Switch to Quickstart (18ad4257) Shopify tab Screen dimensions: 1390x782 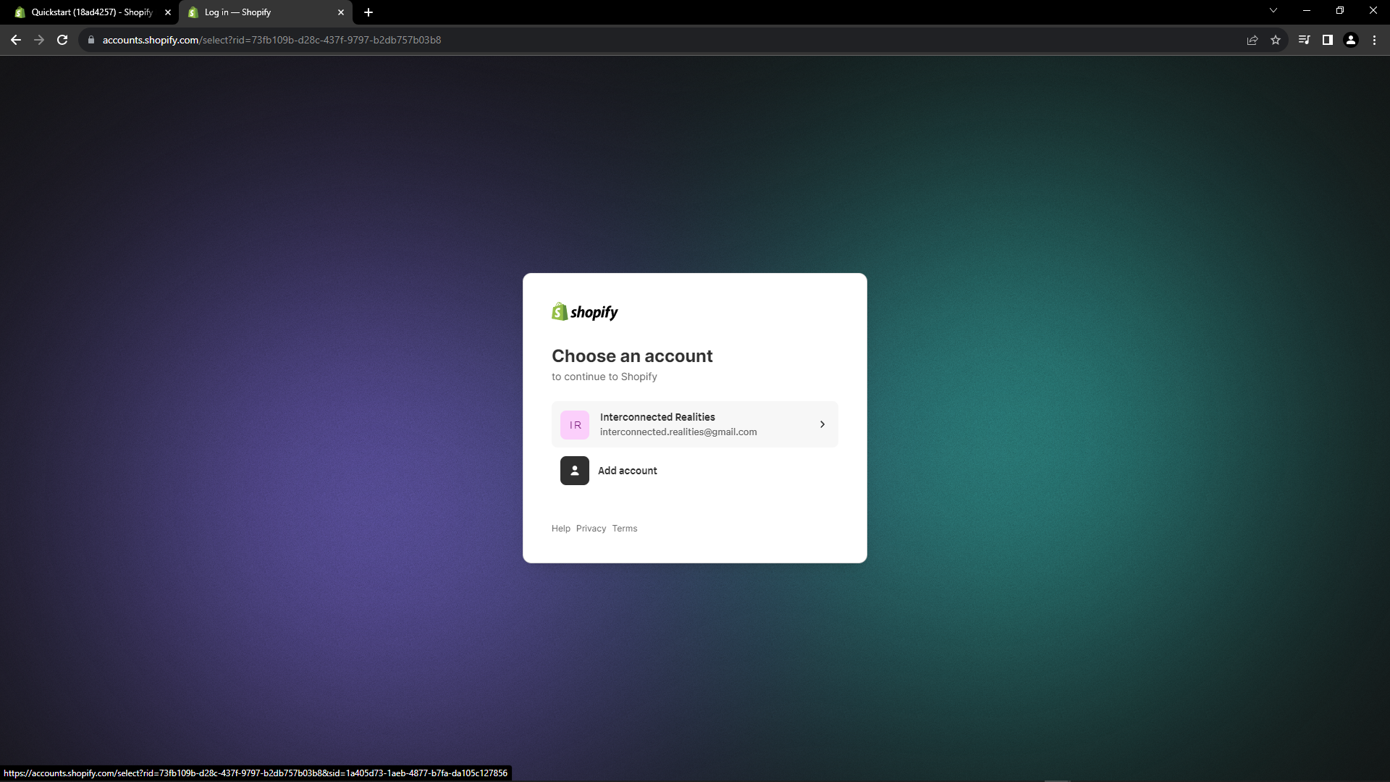(92, 12)
